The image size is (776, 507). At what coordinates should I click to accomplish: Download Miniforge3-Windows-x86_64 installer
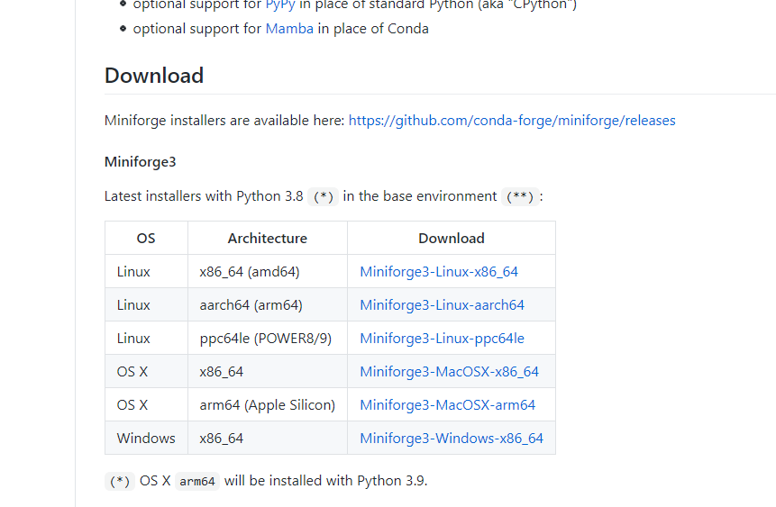(452, 439)
